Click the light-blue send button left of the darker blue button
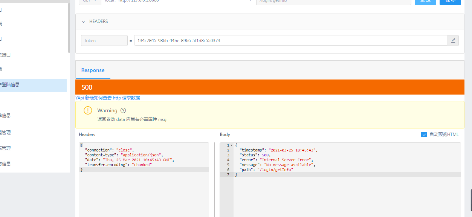 click(x=425, y=2)
